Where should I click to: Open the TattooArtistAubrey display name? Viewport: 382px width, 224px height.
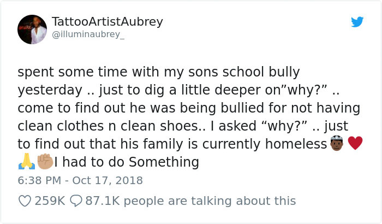(x=107, y=22)
